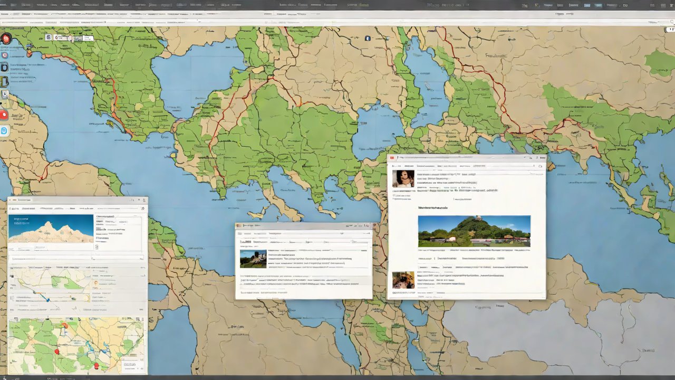Click the bottom profile thumbnail in right window

coord(403,280)
